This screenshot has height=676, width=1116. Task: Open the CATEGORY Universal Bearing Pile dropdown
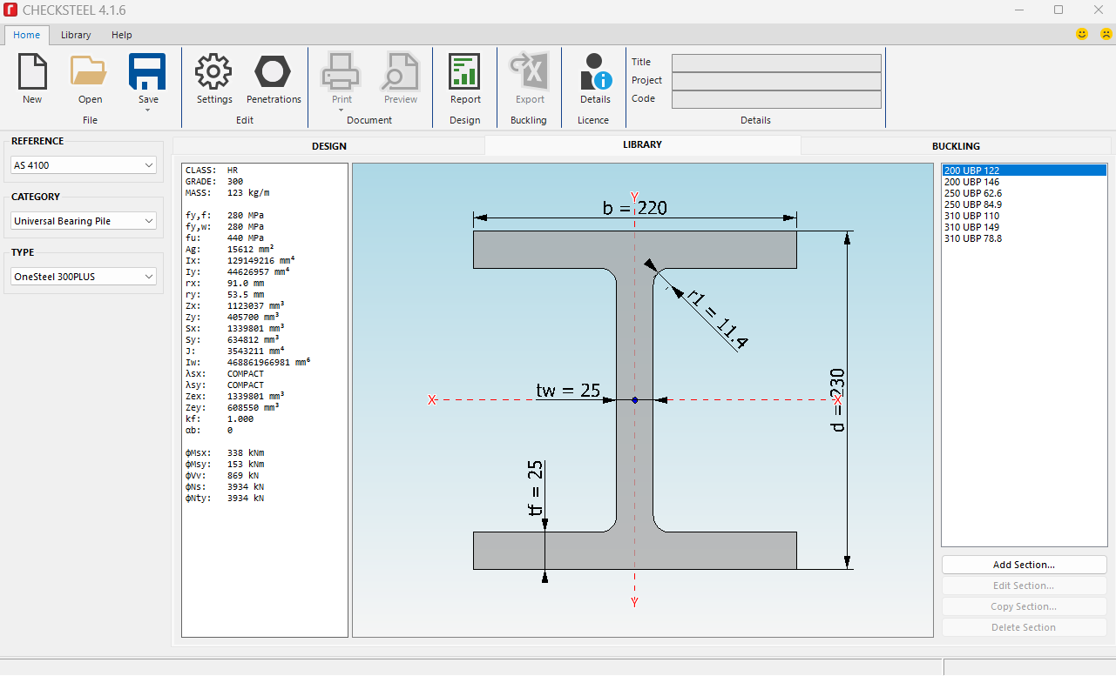(x=84, y=221)
